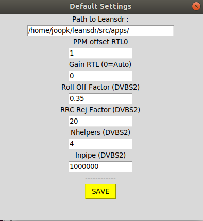Select the Gain RTL input box

point(100,76)
